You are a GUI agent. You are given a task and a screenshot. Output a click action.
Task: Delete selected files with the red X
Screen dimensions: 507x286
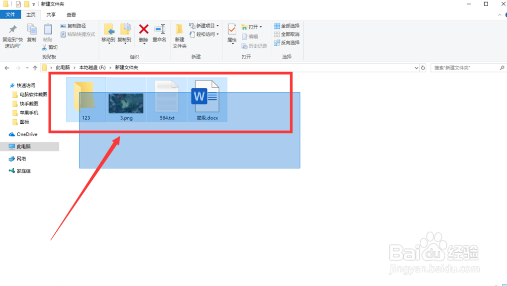(143, 33)
